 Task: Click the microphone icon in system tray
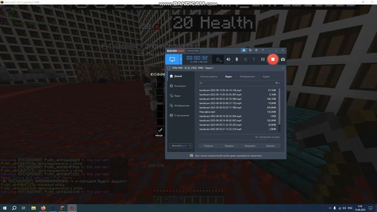click(x=335, y=208)
